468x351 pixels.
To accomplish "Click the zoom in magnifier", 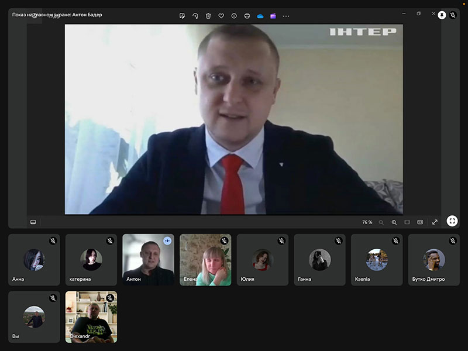I will 394,222.
